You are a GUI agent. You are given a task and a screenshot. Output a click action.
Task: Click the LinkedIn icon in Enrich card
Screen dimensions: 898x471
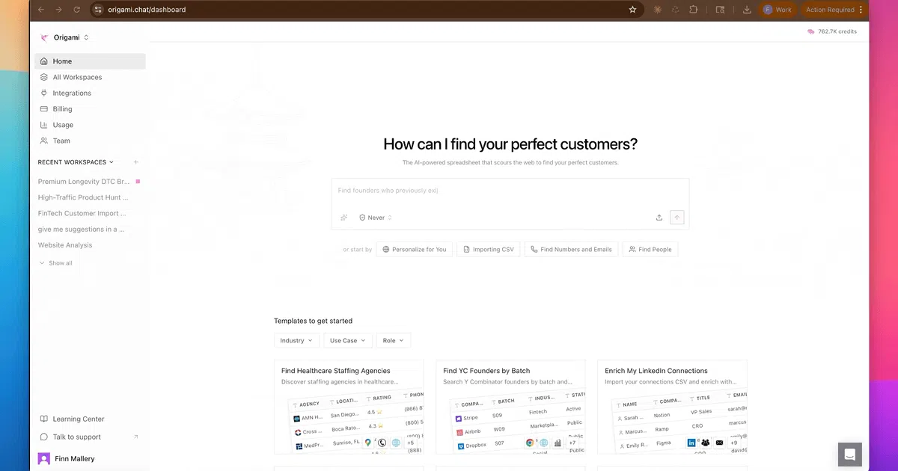[691, 443]
